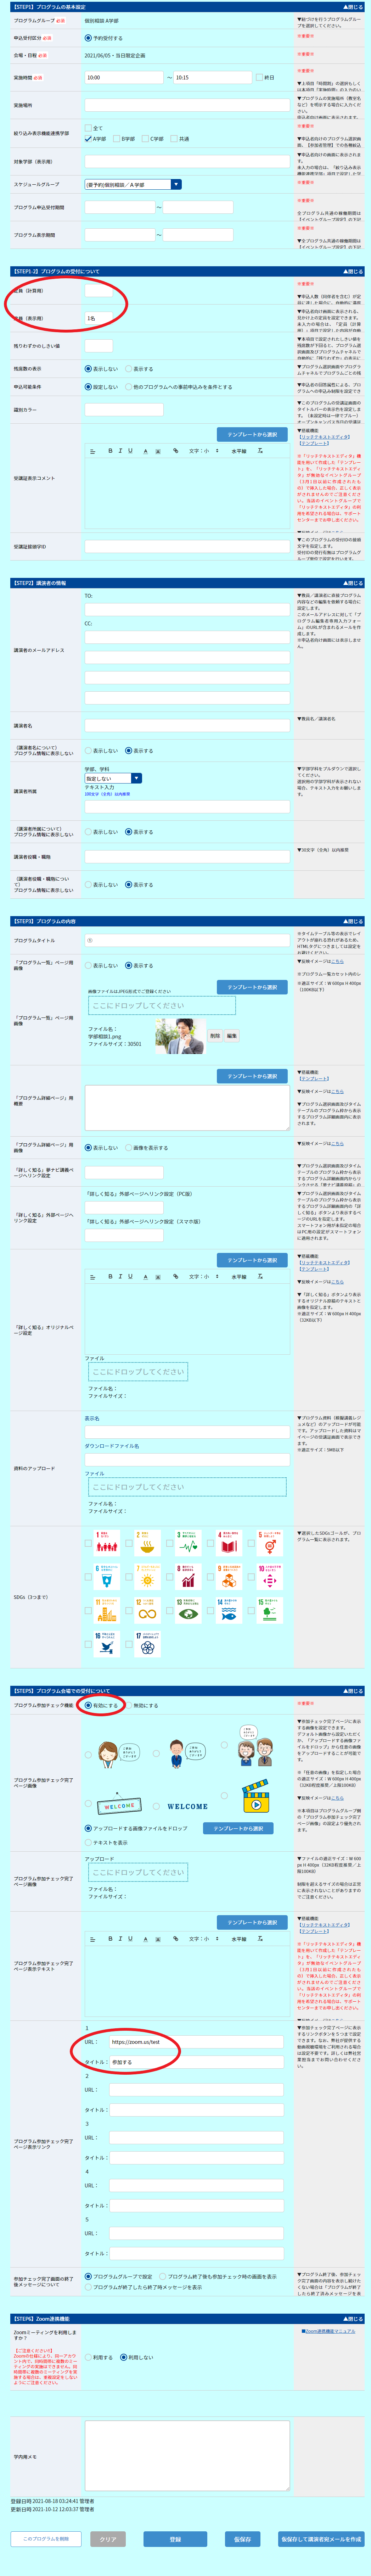Click 登録 button
Screen dimensions: 371x2576
pyautogui.click(x=175, y=2539)
